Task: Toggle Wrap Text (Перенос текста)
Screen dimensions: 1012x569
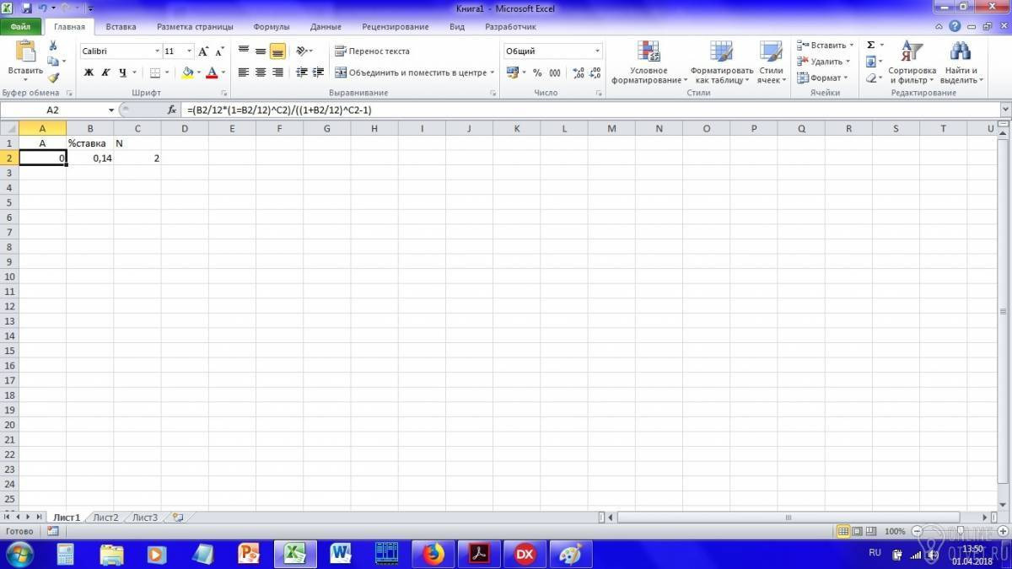Action: click(x=372, y=51)
